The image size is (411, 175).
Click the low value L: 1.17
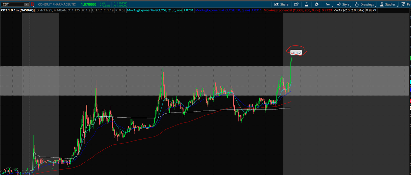(97, 11)
